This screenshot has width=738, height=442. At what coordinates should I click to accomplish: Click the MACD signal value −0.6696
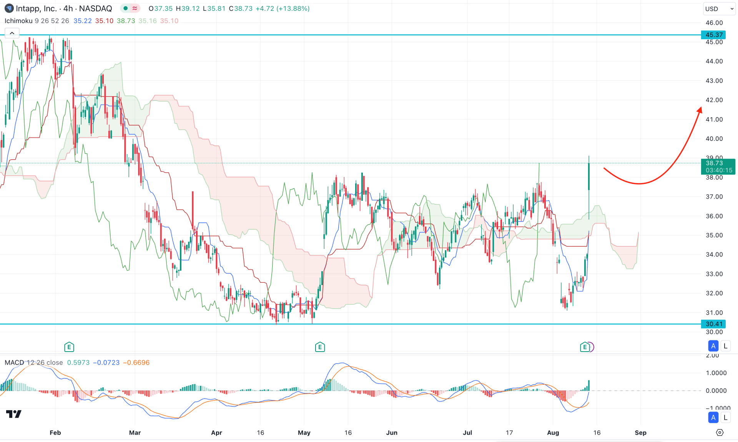[136, 362]
